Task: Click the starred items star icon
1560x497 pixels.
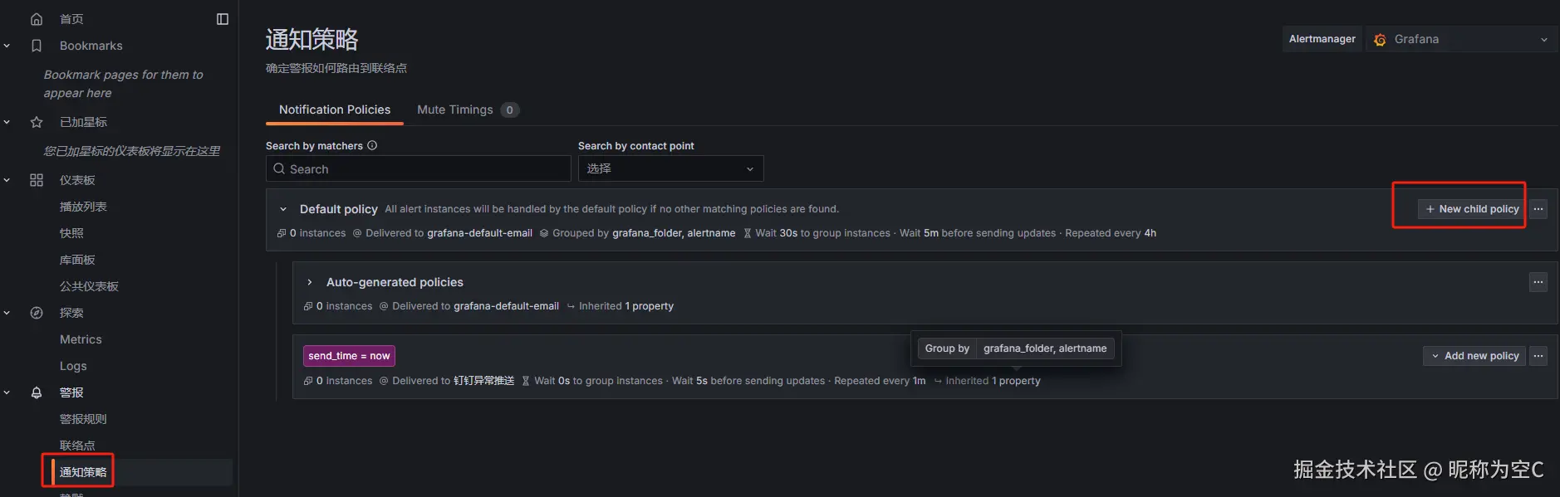Action: click(x=37, y=122)
